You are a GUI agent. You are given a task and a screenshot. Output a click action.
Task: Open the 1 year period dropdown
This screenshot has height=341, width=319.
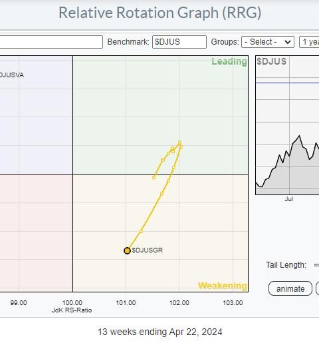pos(309,42)
